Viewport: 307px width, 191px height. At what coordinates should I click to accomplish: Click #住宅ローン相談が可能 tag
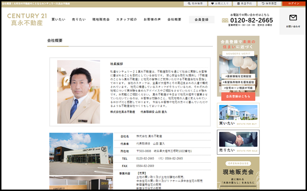238,88
